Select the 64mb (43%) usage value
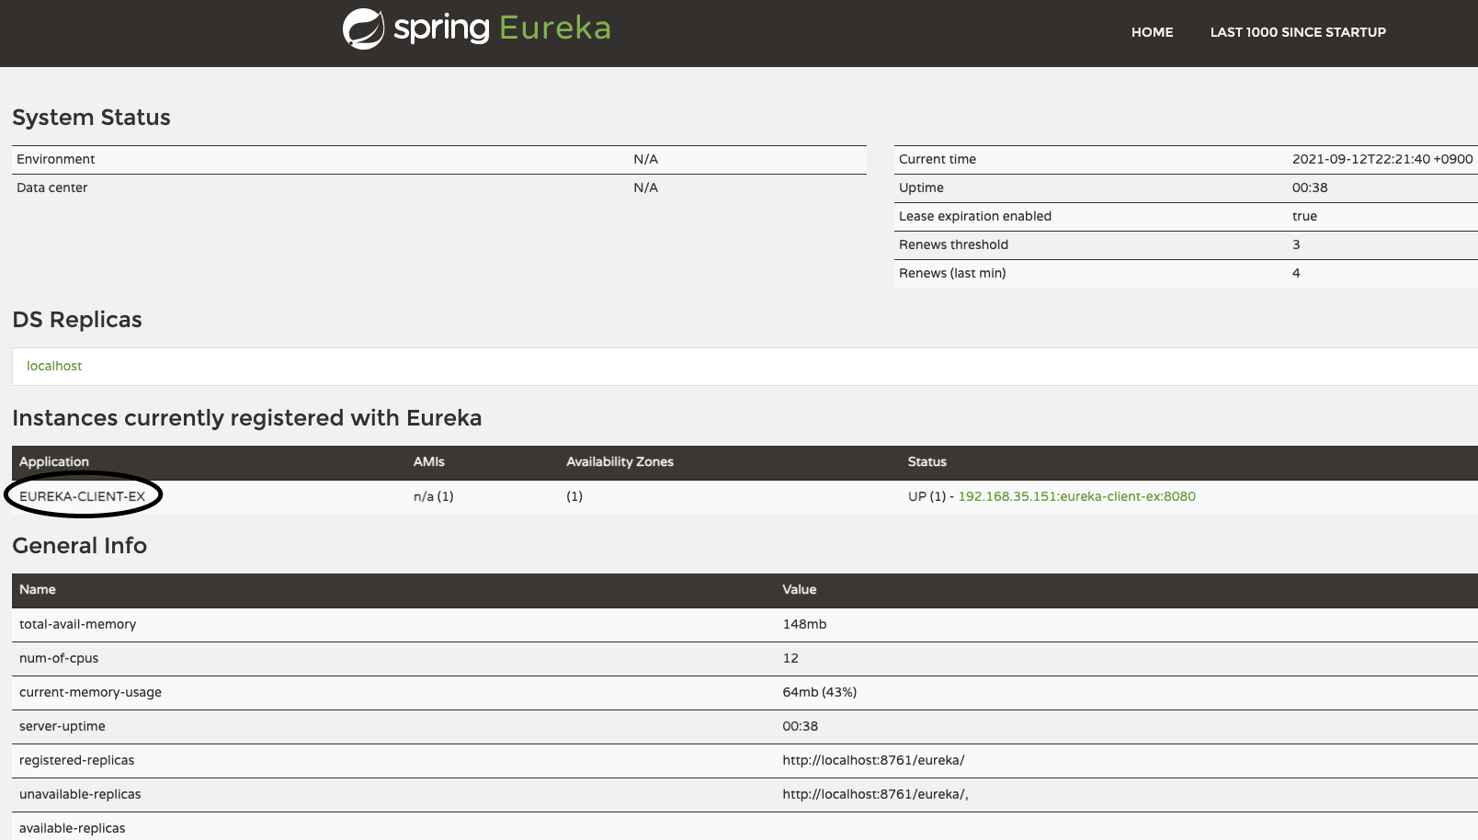 click(819, 692)
